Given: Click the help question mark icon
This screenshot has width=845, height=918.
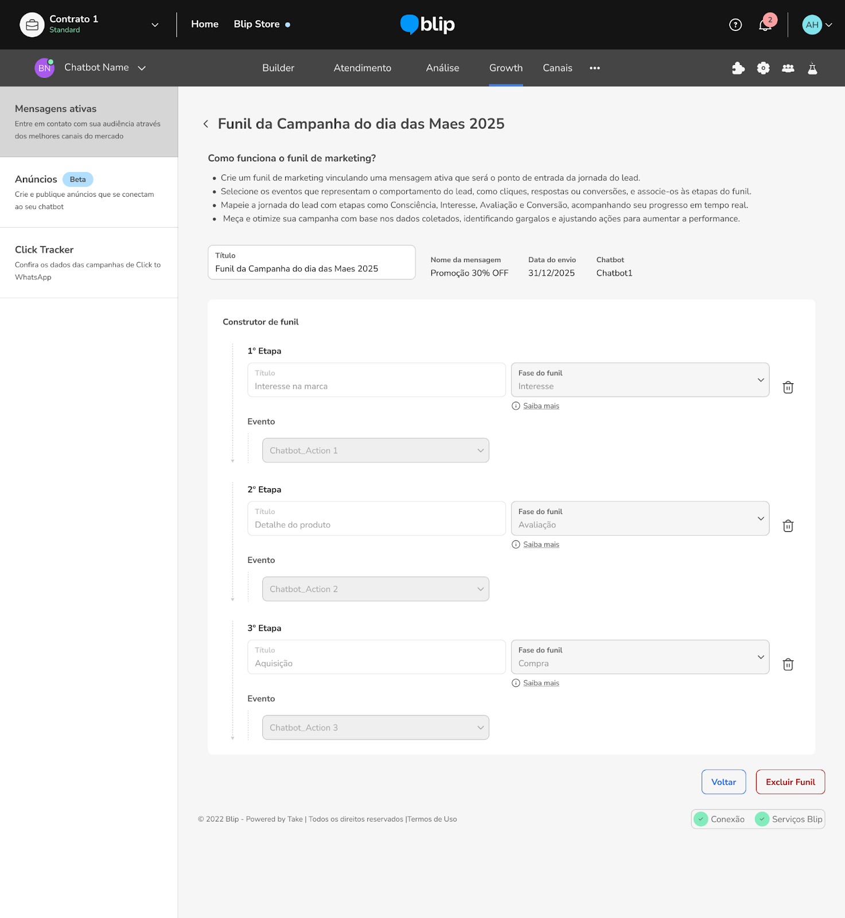Looking at the screenshot, I should point(735,25).
